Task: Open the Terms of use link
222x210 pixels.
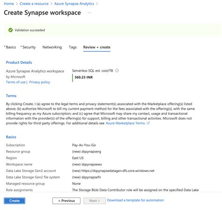Action: (x=15, y=82)
